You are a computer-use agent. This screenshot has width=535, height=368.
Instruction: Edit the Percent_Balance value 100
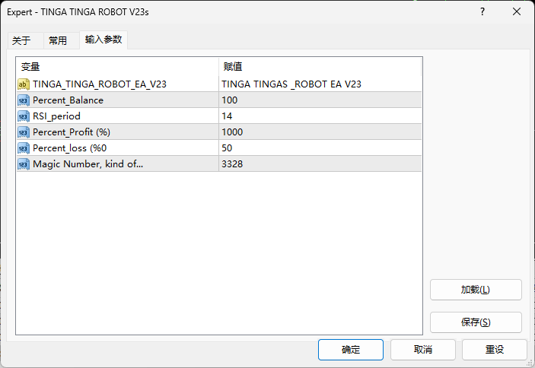point(320,100)
